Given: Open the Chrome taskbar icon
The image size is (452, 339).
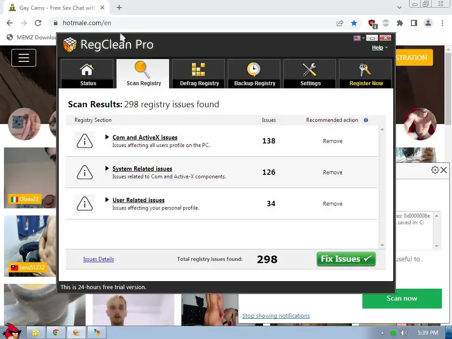Looking at the screenshot, I should [56, 333].
